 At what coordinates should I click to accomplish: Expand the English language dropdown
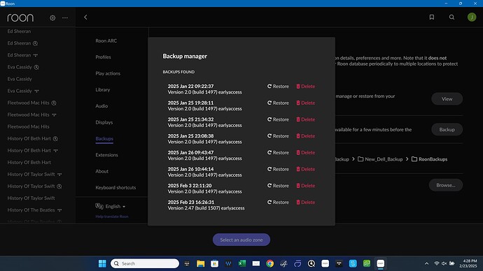coord(111,207)
